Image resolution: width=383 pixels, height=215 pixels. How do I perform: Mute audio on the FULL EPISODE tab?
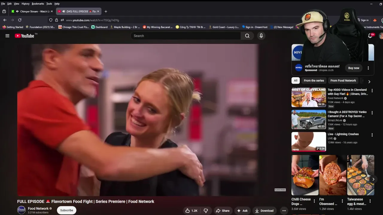(64, 11)
